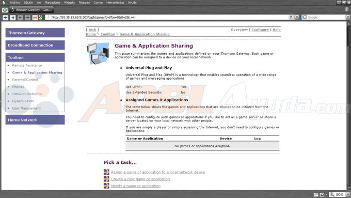Viewport: 351px width, 198px height.
Task: Open the Herramientas menu
Action: [x=115, y=3]
